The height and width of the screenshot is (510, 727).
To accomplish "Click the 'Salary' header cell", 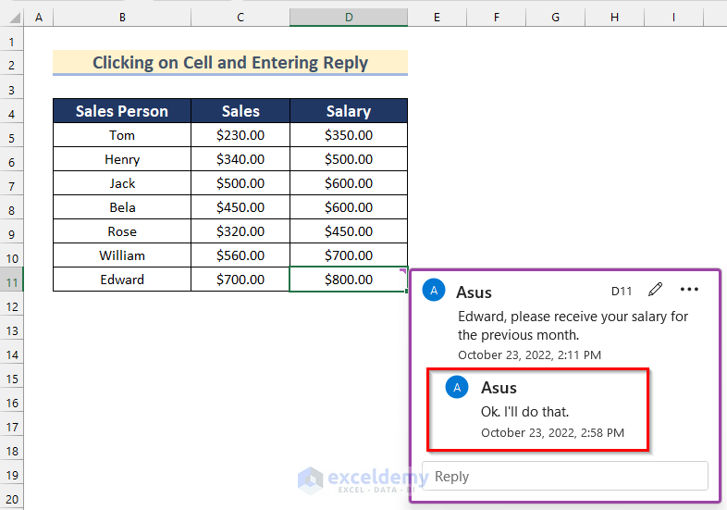I will pos(349,111).
